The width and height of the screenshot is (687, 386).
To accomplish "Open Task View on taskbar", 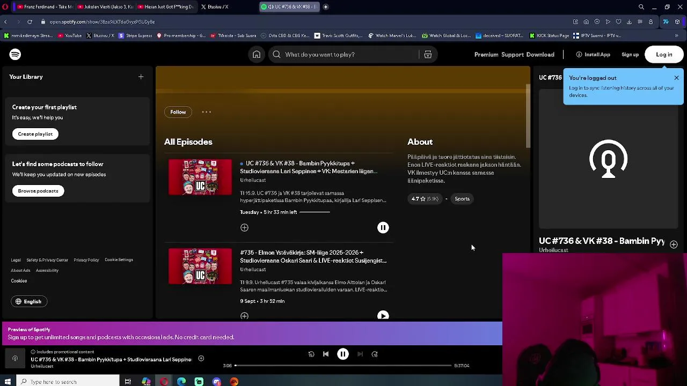I will 128,382.
